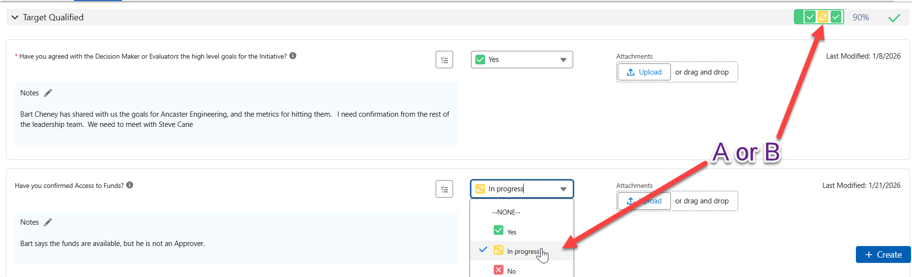Image resolution: width=912 pixels, height=277 pixels.
Task: Click the 90% completion percentage
Action: 861,17
